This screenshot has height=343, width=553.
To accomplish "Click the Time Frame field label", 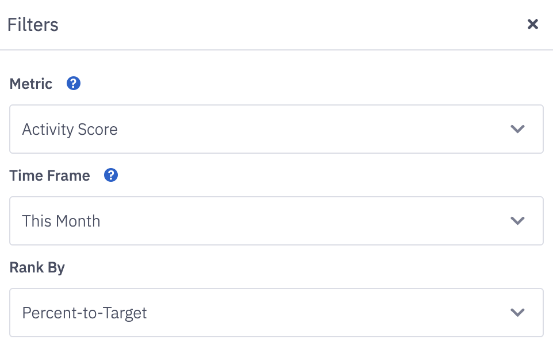I will [50, 176].
